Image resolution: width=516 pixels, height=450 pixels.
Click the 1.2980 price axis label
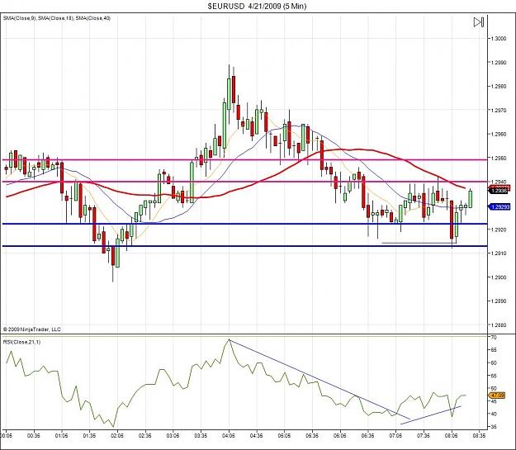[x=498, y=87]
